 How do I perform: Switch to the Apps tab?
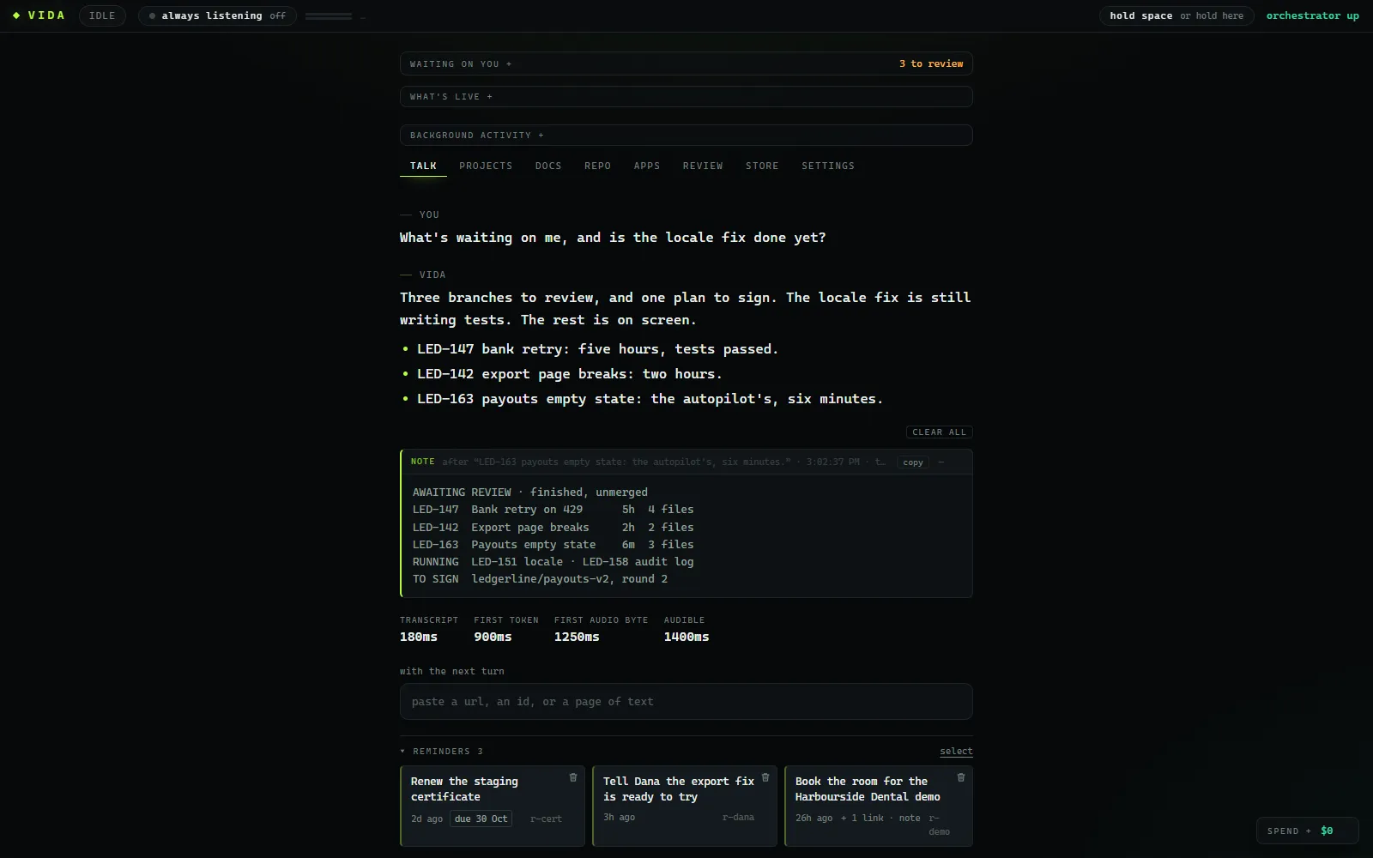point(647,166)
